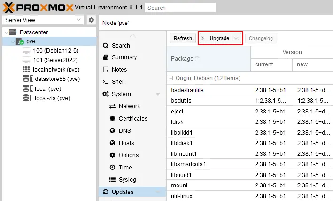Click the local (pve) storage icon
The image size is (333, 201).
(x=28, y=88)
